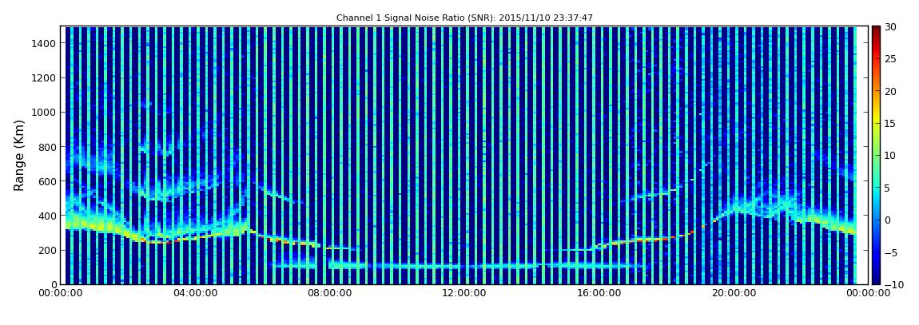
Task: Click the 1400 range tick label
Action: 44,43
